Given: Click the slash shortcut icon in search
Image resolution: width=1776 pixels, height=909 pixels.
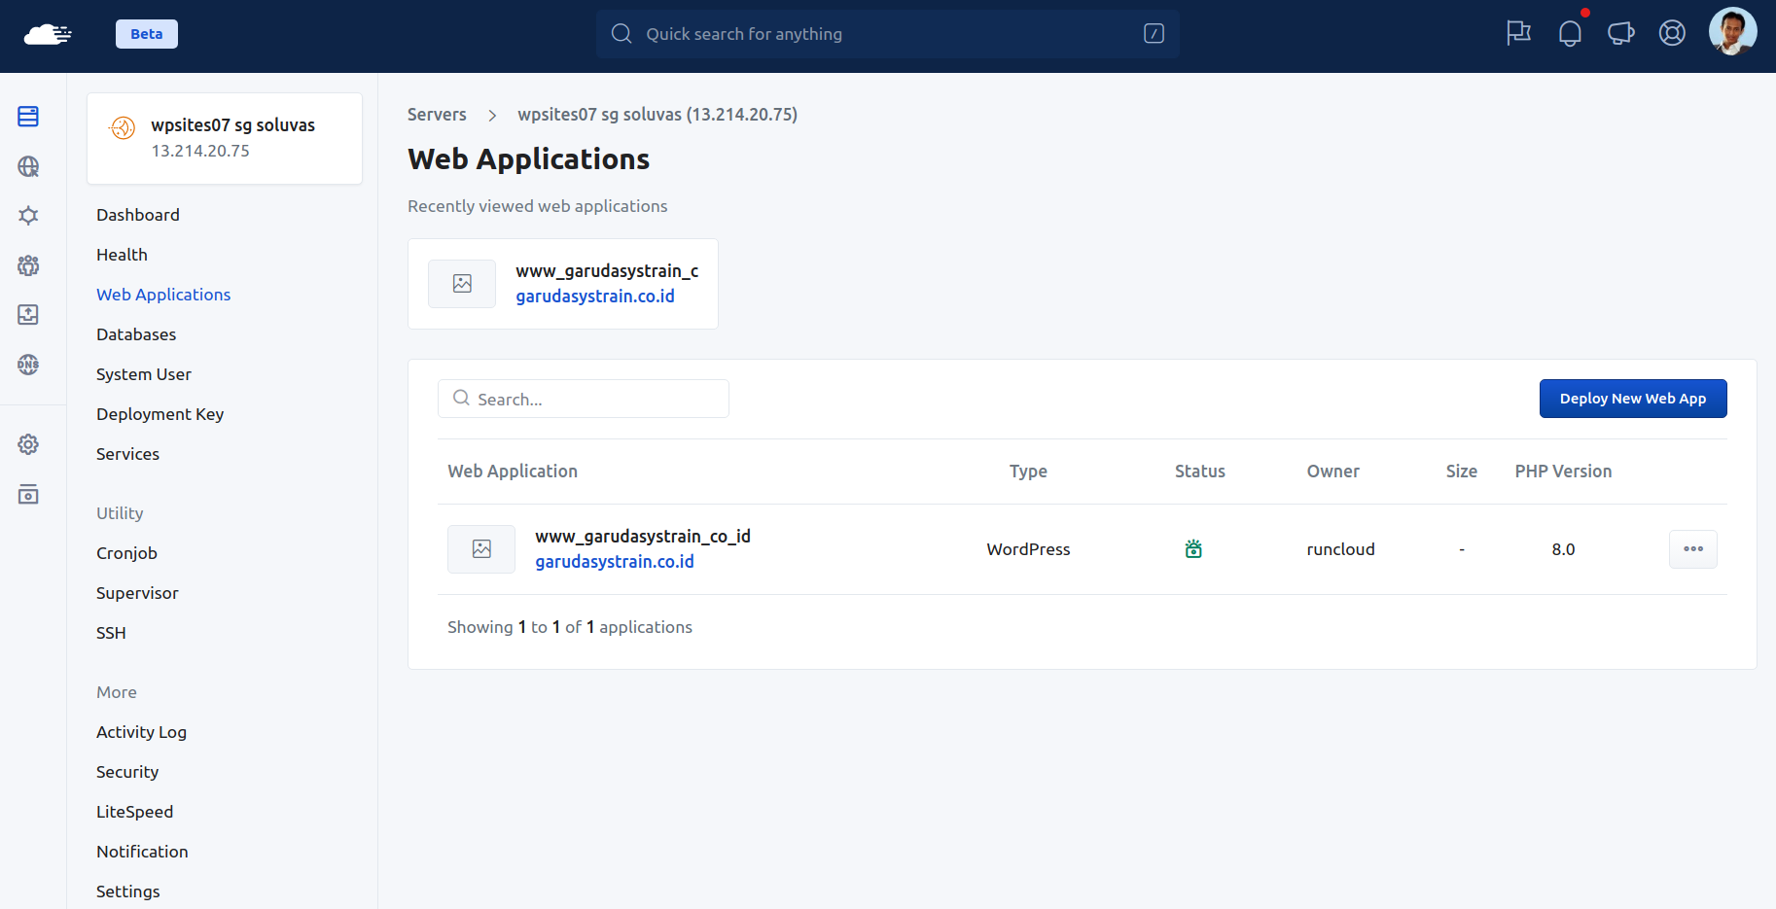Looking at the screenshot, I should point(1154,34).
